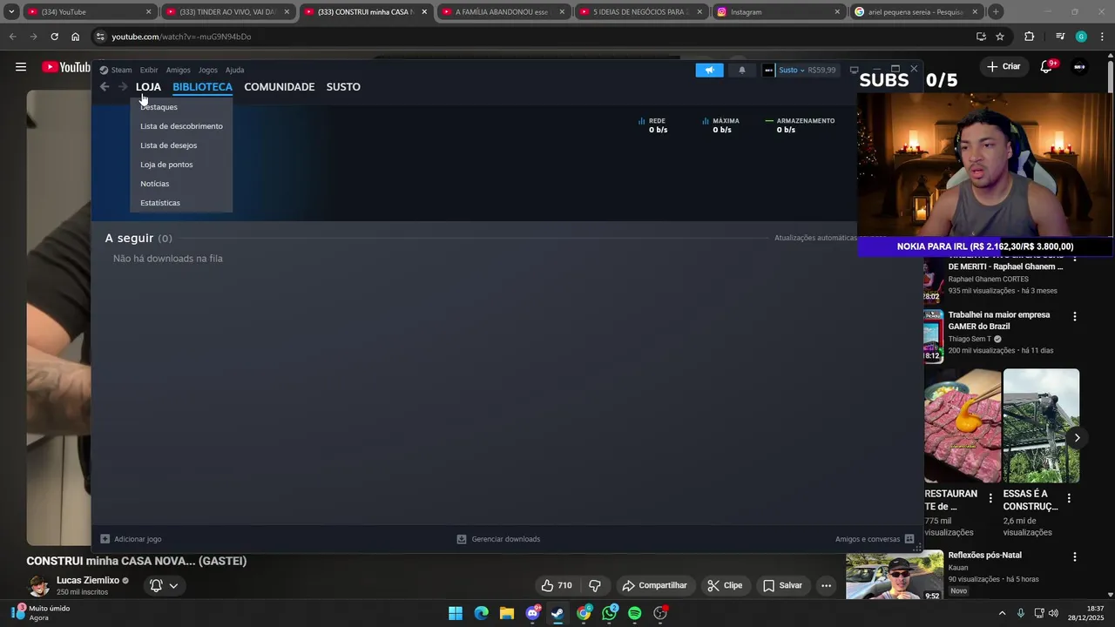Open a new Chrome tab
The image size is (1115, 627).
(x=996, y=12)
